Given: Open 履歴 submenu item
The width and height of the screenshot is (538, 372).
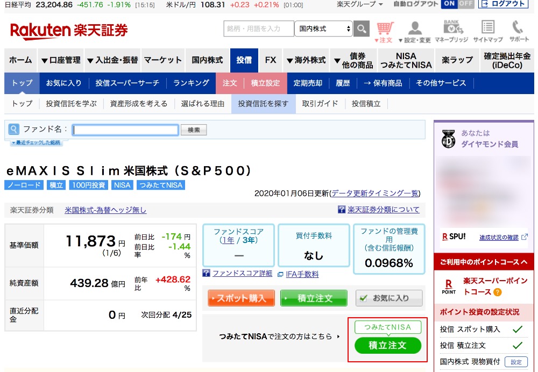Looking at the screenshot, I should pos(343,83).
